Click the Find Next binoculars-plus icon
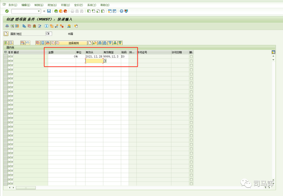 pos(105,43)
